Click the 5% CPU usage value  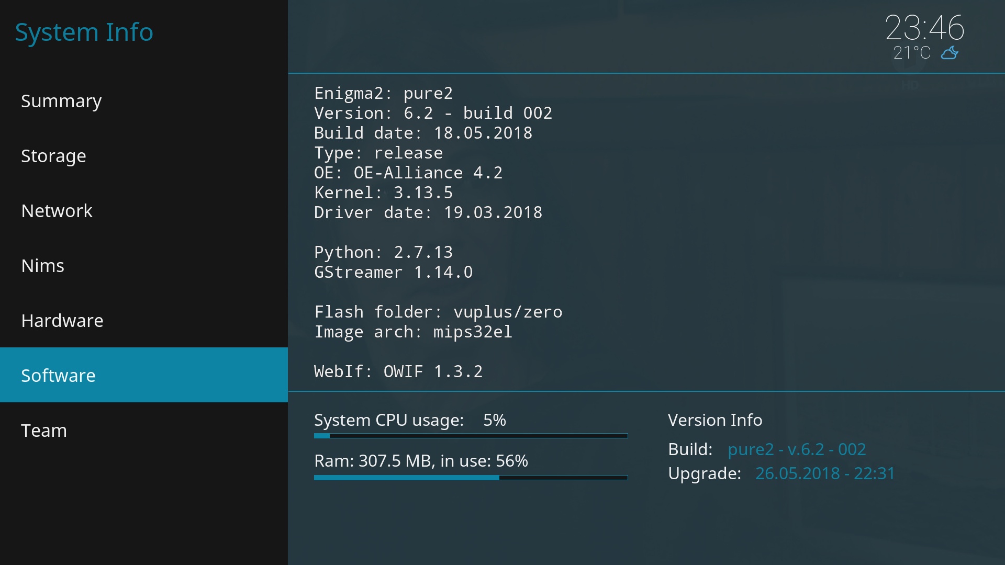[495, 420]
